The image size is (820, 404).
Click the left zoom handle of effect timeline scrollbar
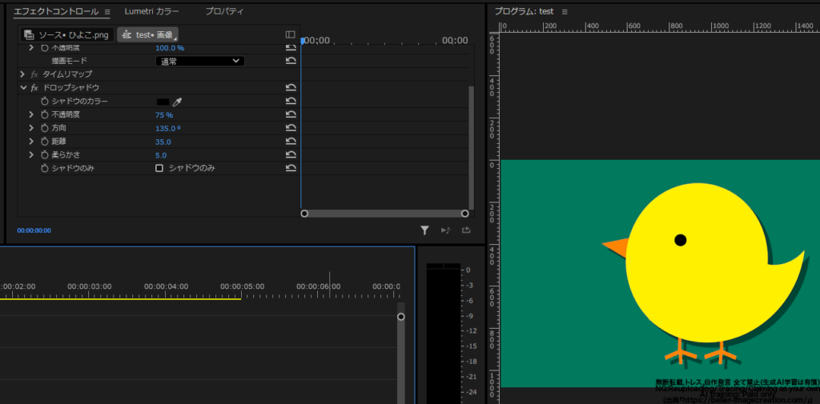304,214
